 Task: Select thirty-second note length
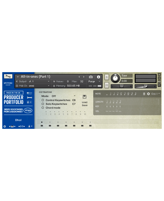(x=132, y=94)
